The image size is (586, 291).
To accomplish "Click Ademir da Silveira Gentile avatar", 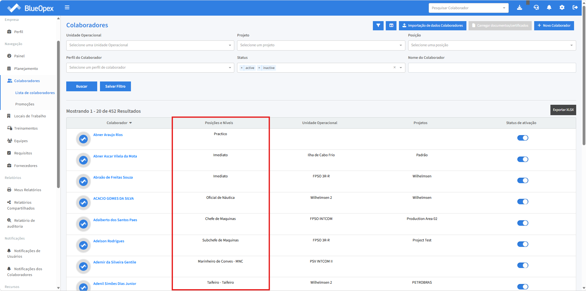I will point(83,266).
